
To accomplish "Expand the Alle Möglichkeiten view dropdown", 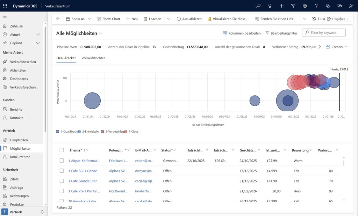I will [x=101, y=33].
